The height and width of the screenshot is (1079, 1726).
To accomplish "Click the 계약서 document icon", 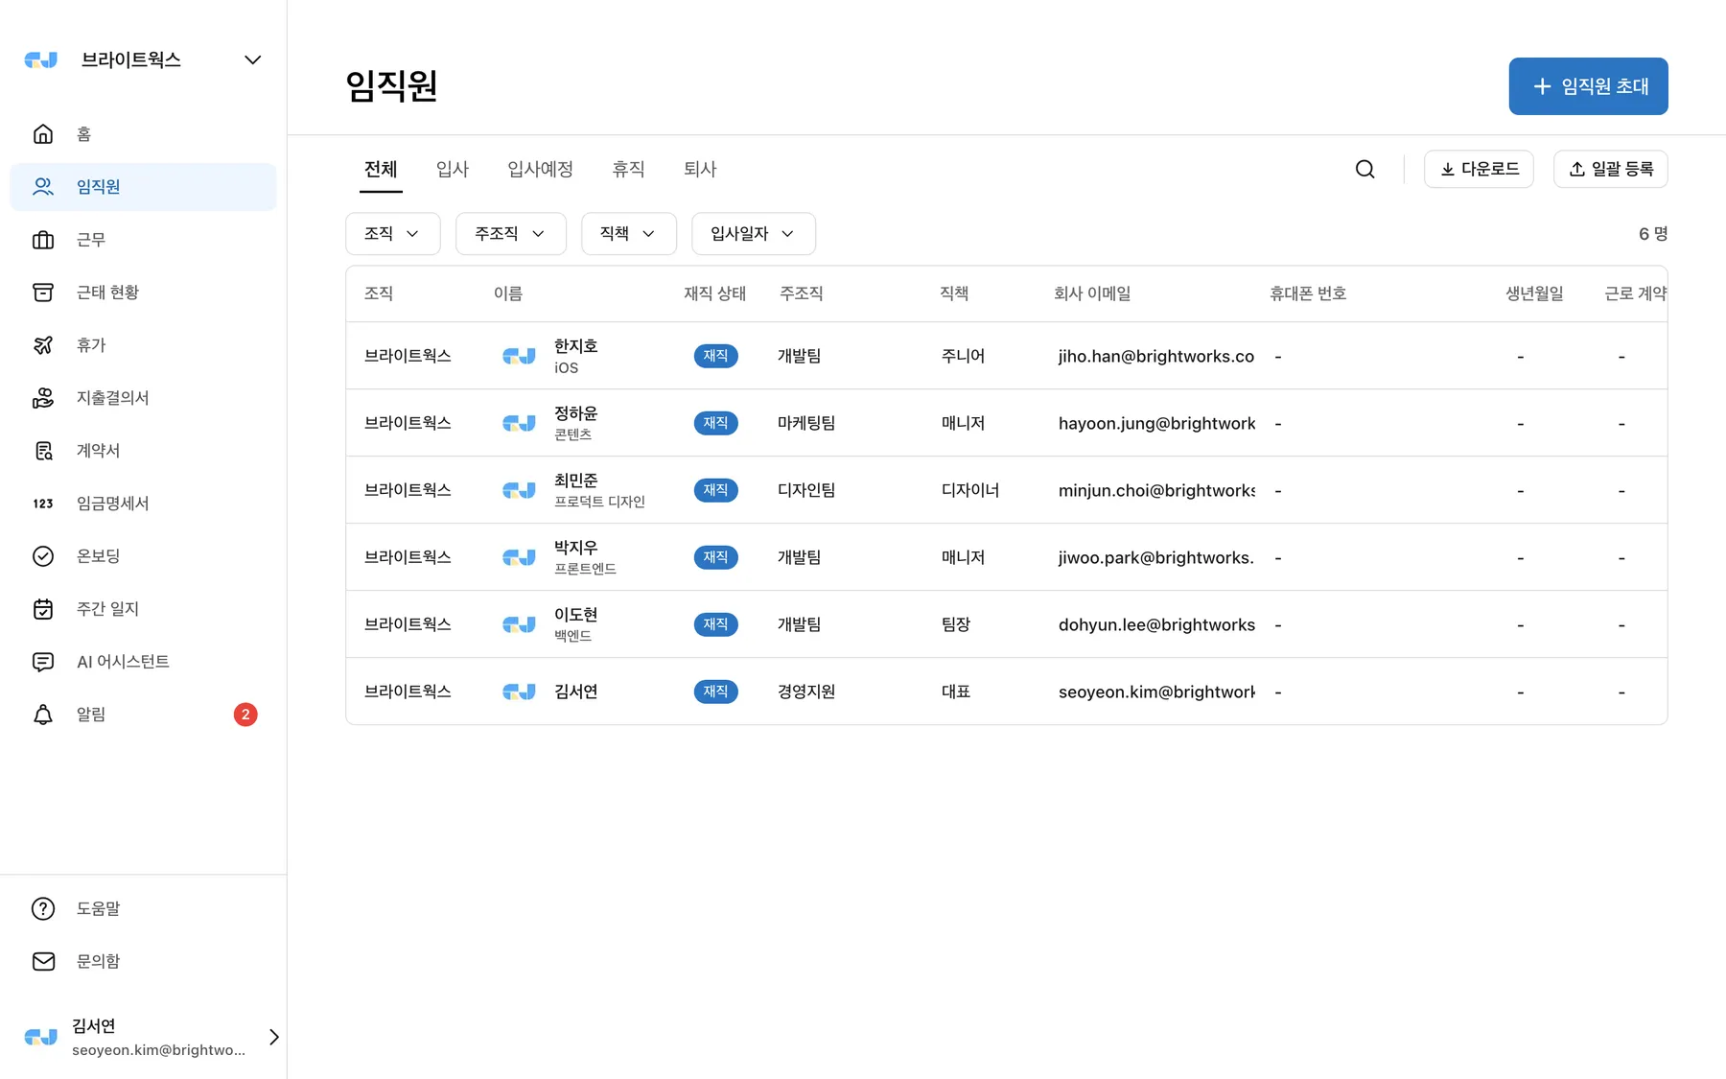I will pyautogui.click(x=43, y=451).
